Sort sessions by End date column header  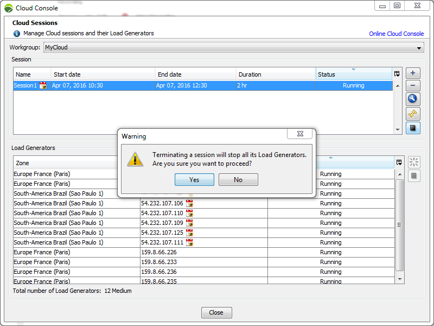(x=195, y=74)
